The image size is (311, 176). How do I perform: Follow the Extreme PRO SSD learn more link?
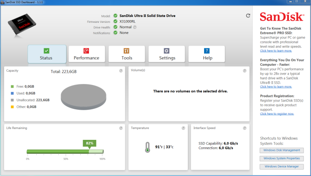click(x=276, y=51)
